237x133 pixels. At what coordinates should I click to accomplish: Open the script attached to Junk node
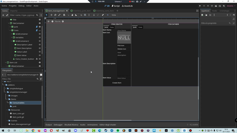pos(37,27)
